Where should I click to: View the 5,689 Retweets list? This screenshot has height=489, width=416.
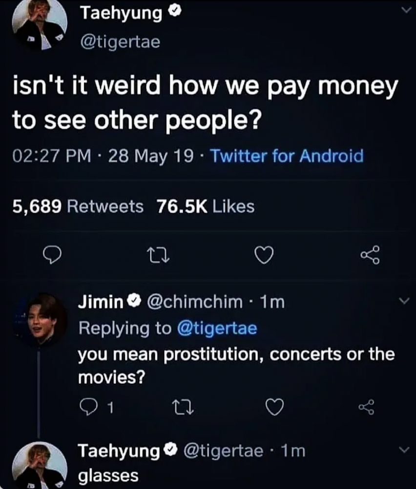78,207
